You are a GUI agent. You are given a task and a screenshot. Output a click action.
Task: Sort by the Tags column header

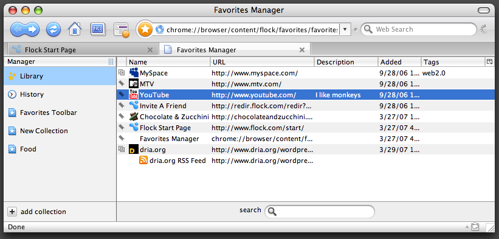pos(453,62)
